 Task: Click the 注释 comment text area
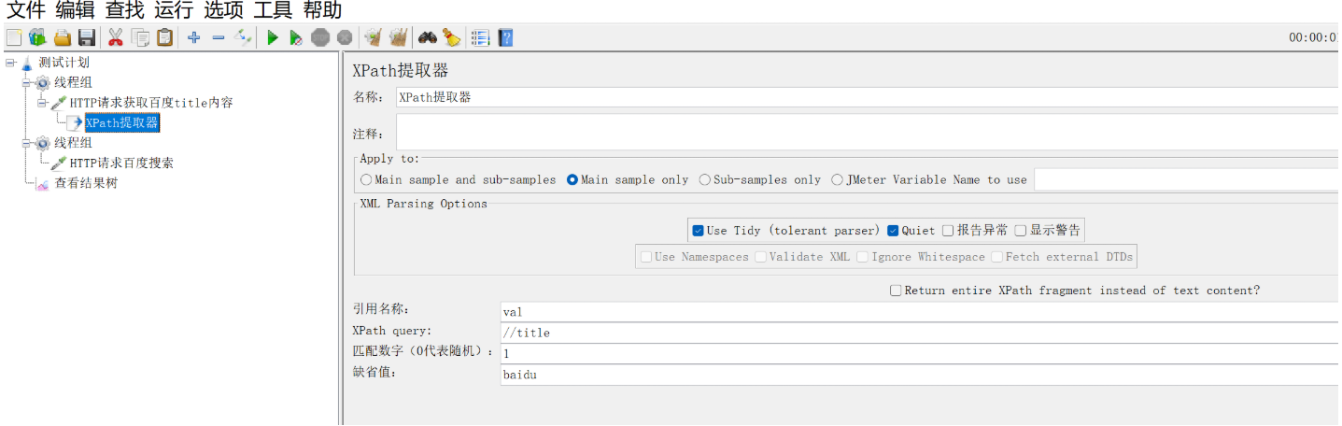point(868,133)
